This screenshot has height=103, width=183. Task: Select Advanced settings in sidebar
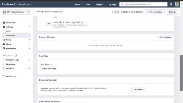[16, 35]
